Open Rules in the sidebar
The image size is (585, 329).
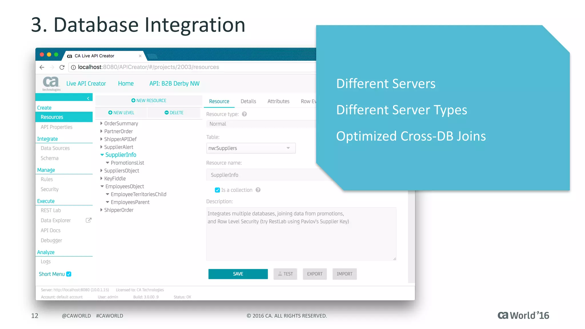(47, 179)
